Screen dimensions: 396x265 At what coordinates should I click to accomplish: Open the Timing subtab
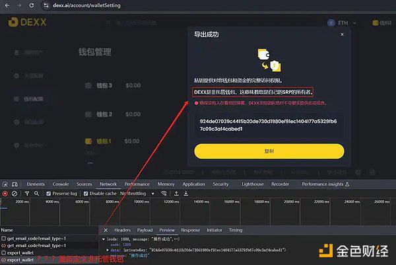click(x=236, y=230)
